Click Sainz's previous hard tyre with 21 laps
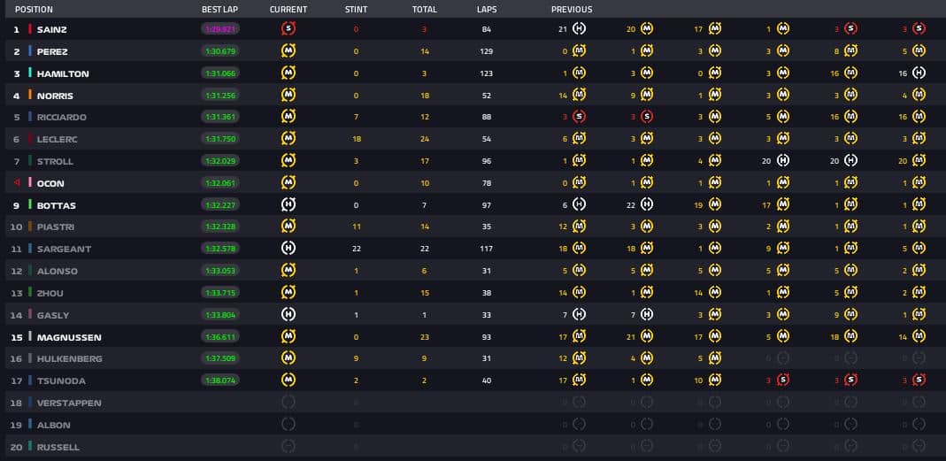The image size is (946, 461). [579, 28]
